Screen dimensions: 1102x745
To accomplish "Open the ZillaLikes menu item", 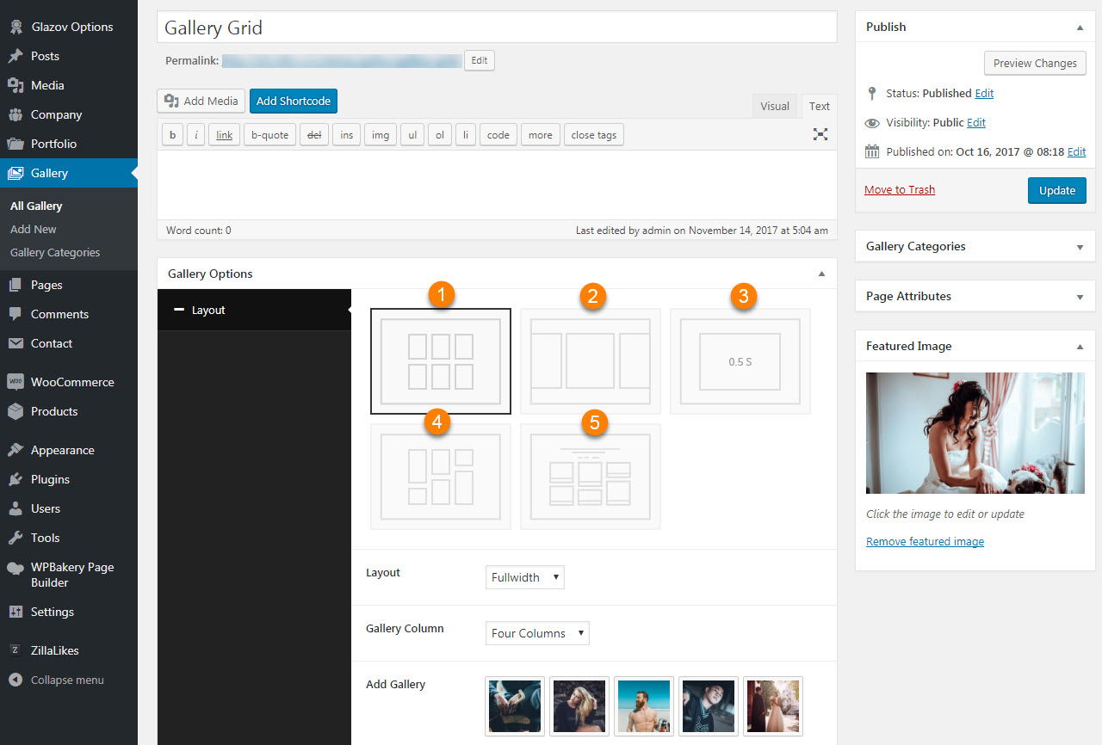I will [54, 650].
